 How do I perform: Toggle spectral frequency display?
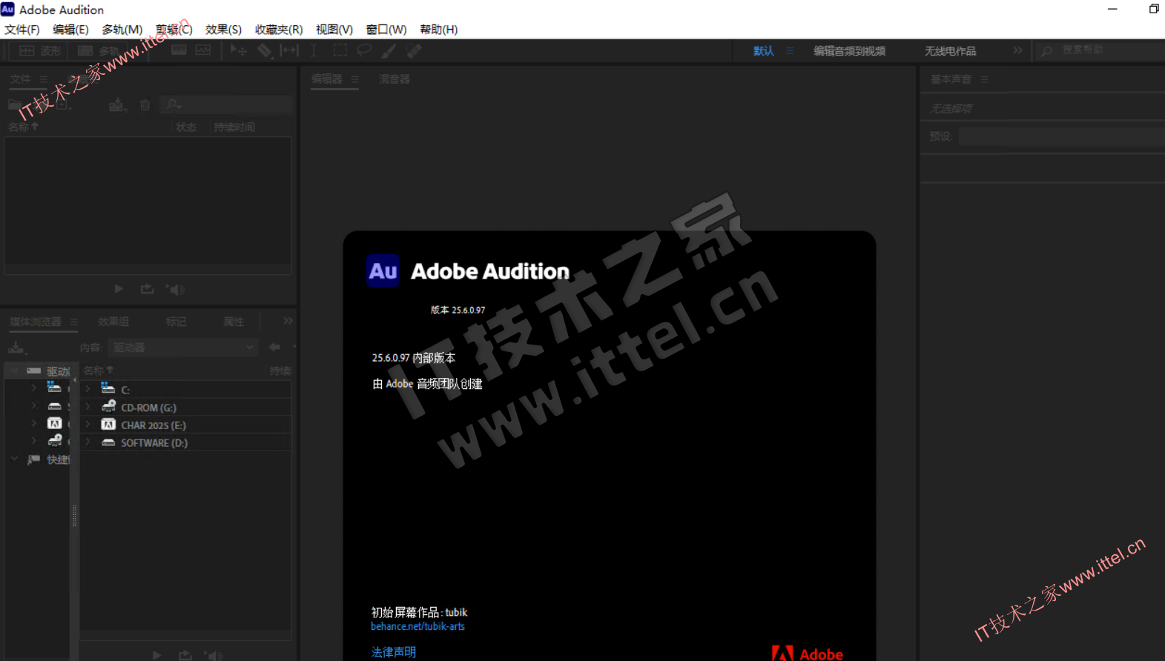pyautogui.click(x=179, y=50)
